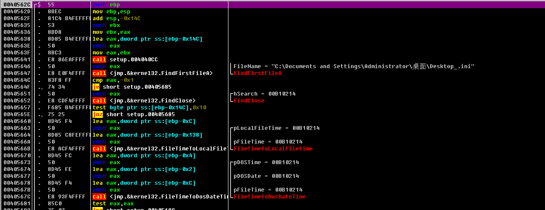Select the 'test byte ptr ss:[ebp-0x14C],0x10' instruction

pos(149,108)
